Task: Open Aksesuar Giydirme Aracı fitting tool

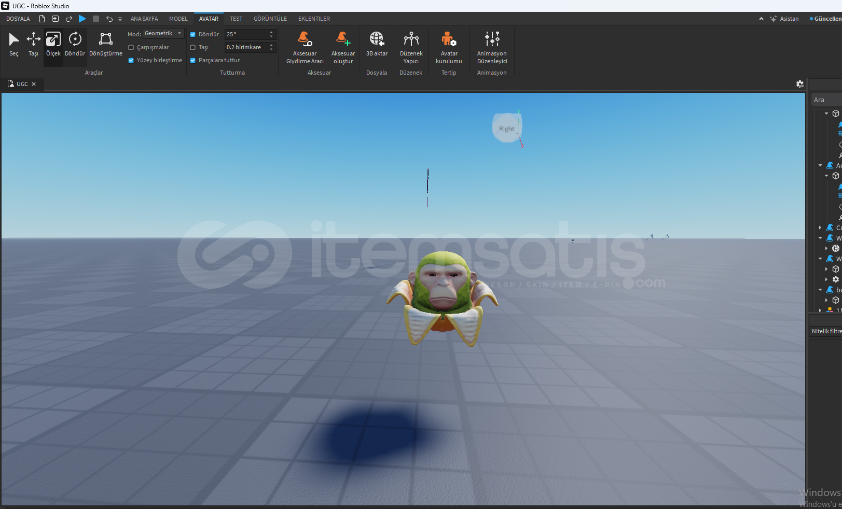Action: 305,47
